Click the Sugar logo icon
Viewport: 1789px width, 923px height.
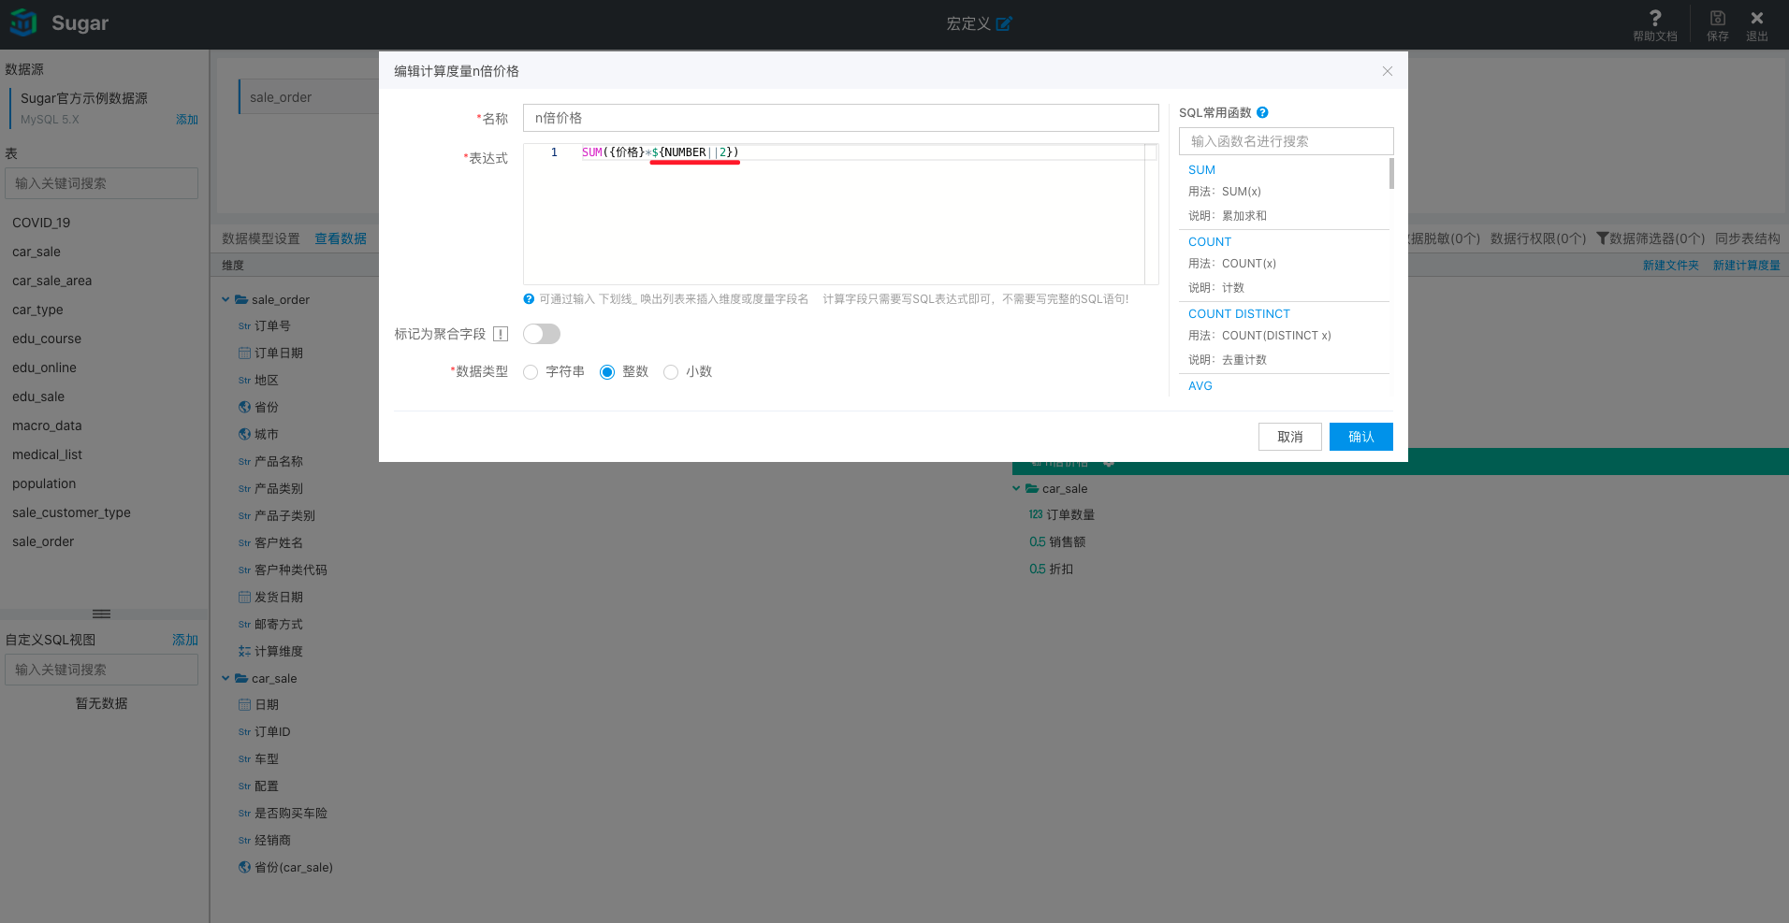click(23, 22)
